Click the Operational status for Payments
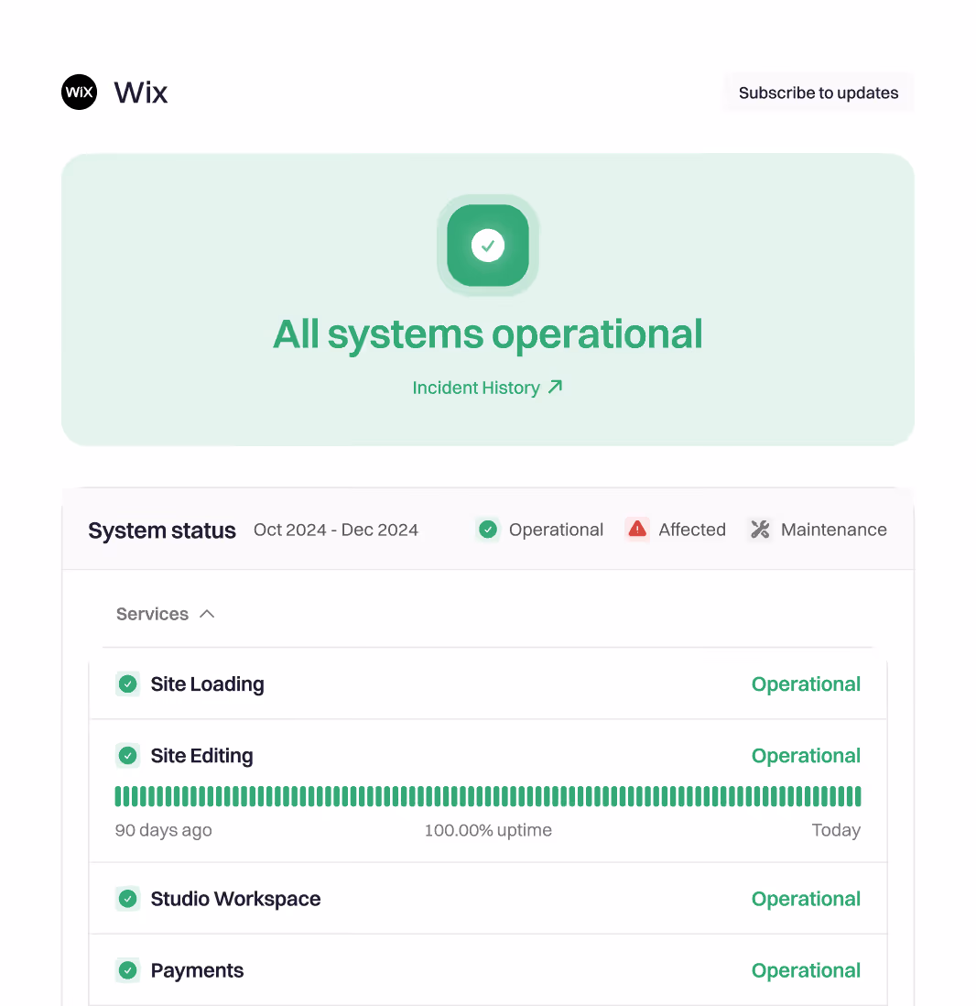Viewport: 976px width, 1006px height. tap(806, 970)
